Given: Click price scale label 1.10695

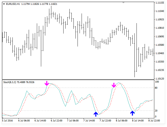Looking at the screenshot, I should (x=160, y=37).
